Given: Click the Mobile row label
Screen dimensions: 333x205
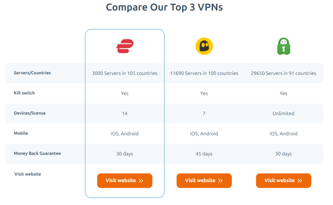Looking at the screenshot, I should pos(21,133).
